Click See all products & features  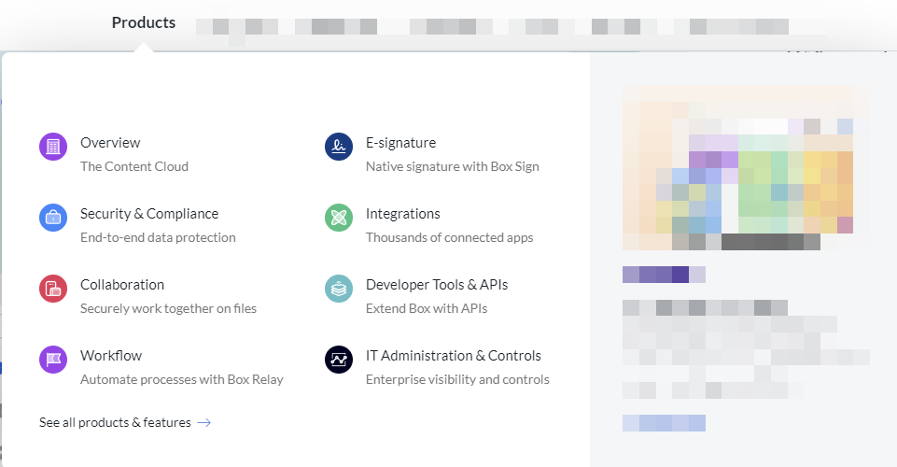(115, 422)
